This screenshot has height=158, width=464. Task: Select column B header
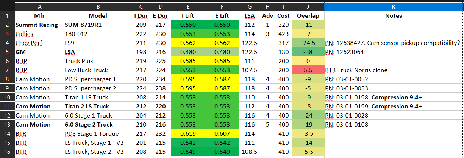[x=98, y=7]
